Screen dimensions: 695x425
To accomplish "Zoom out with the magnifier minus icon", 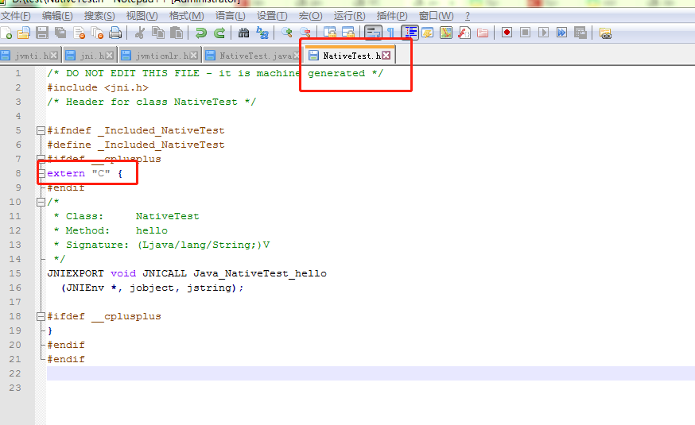I will coord(305,33).
